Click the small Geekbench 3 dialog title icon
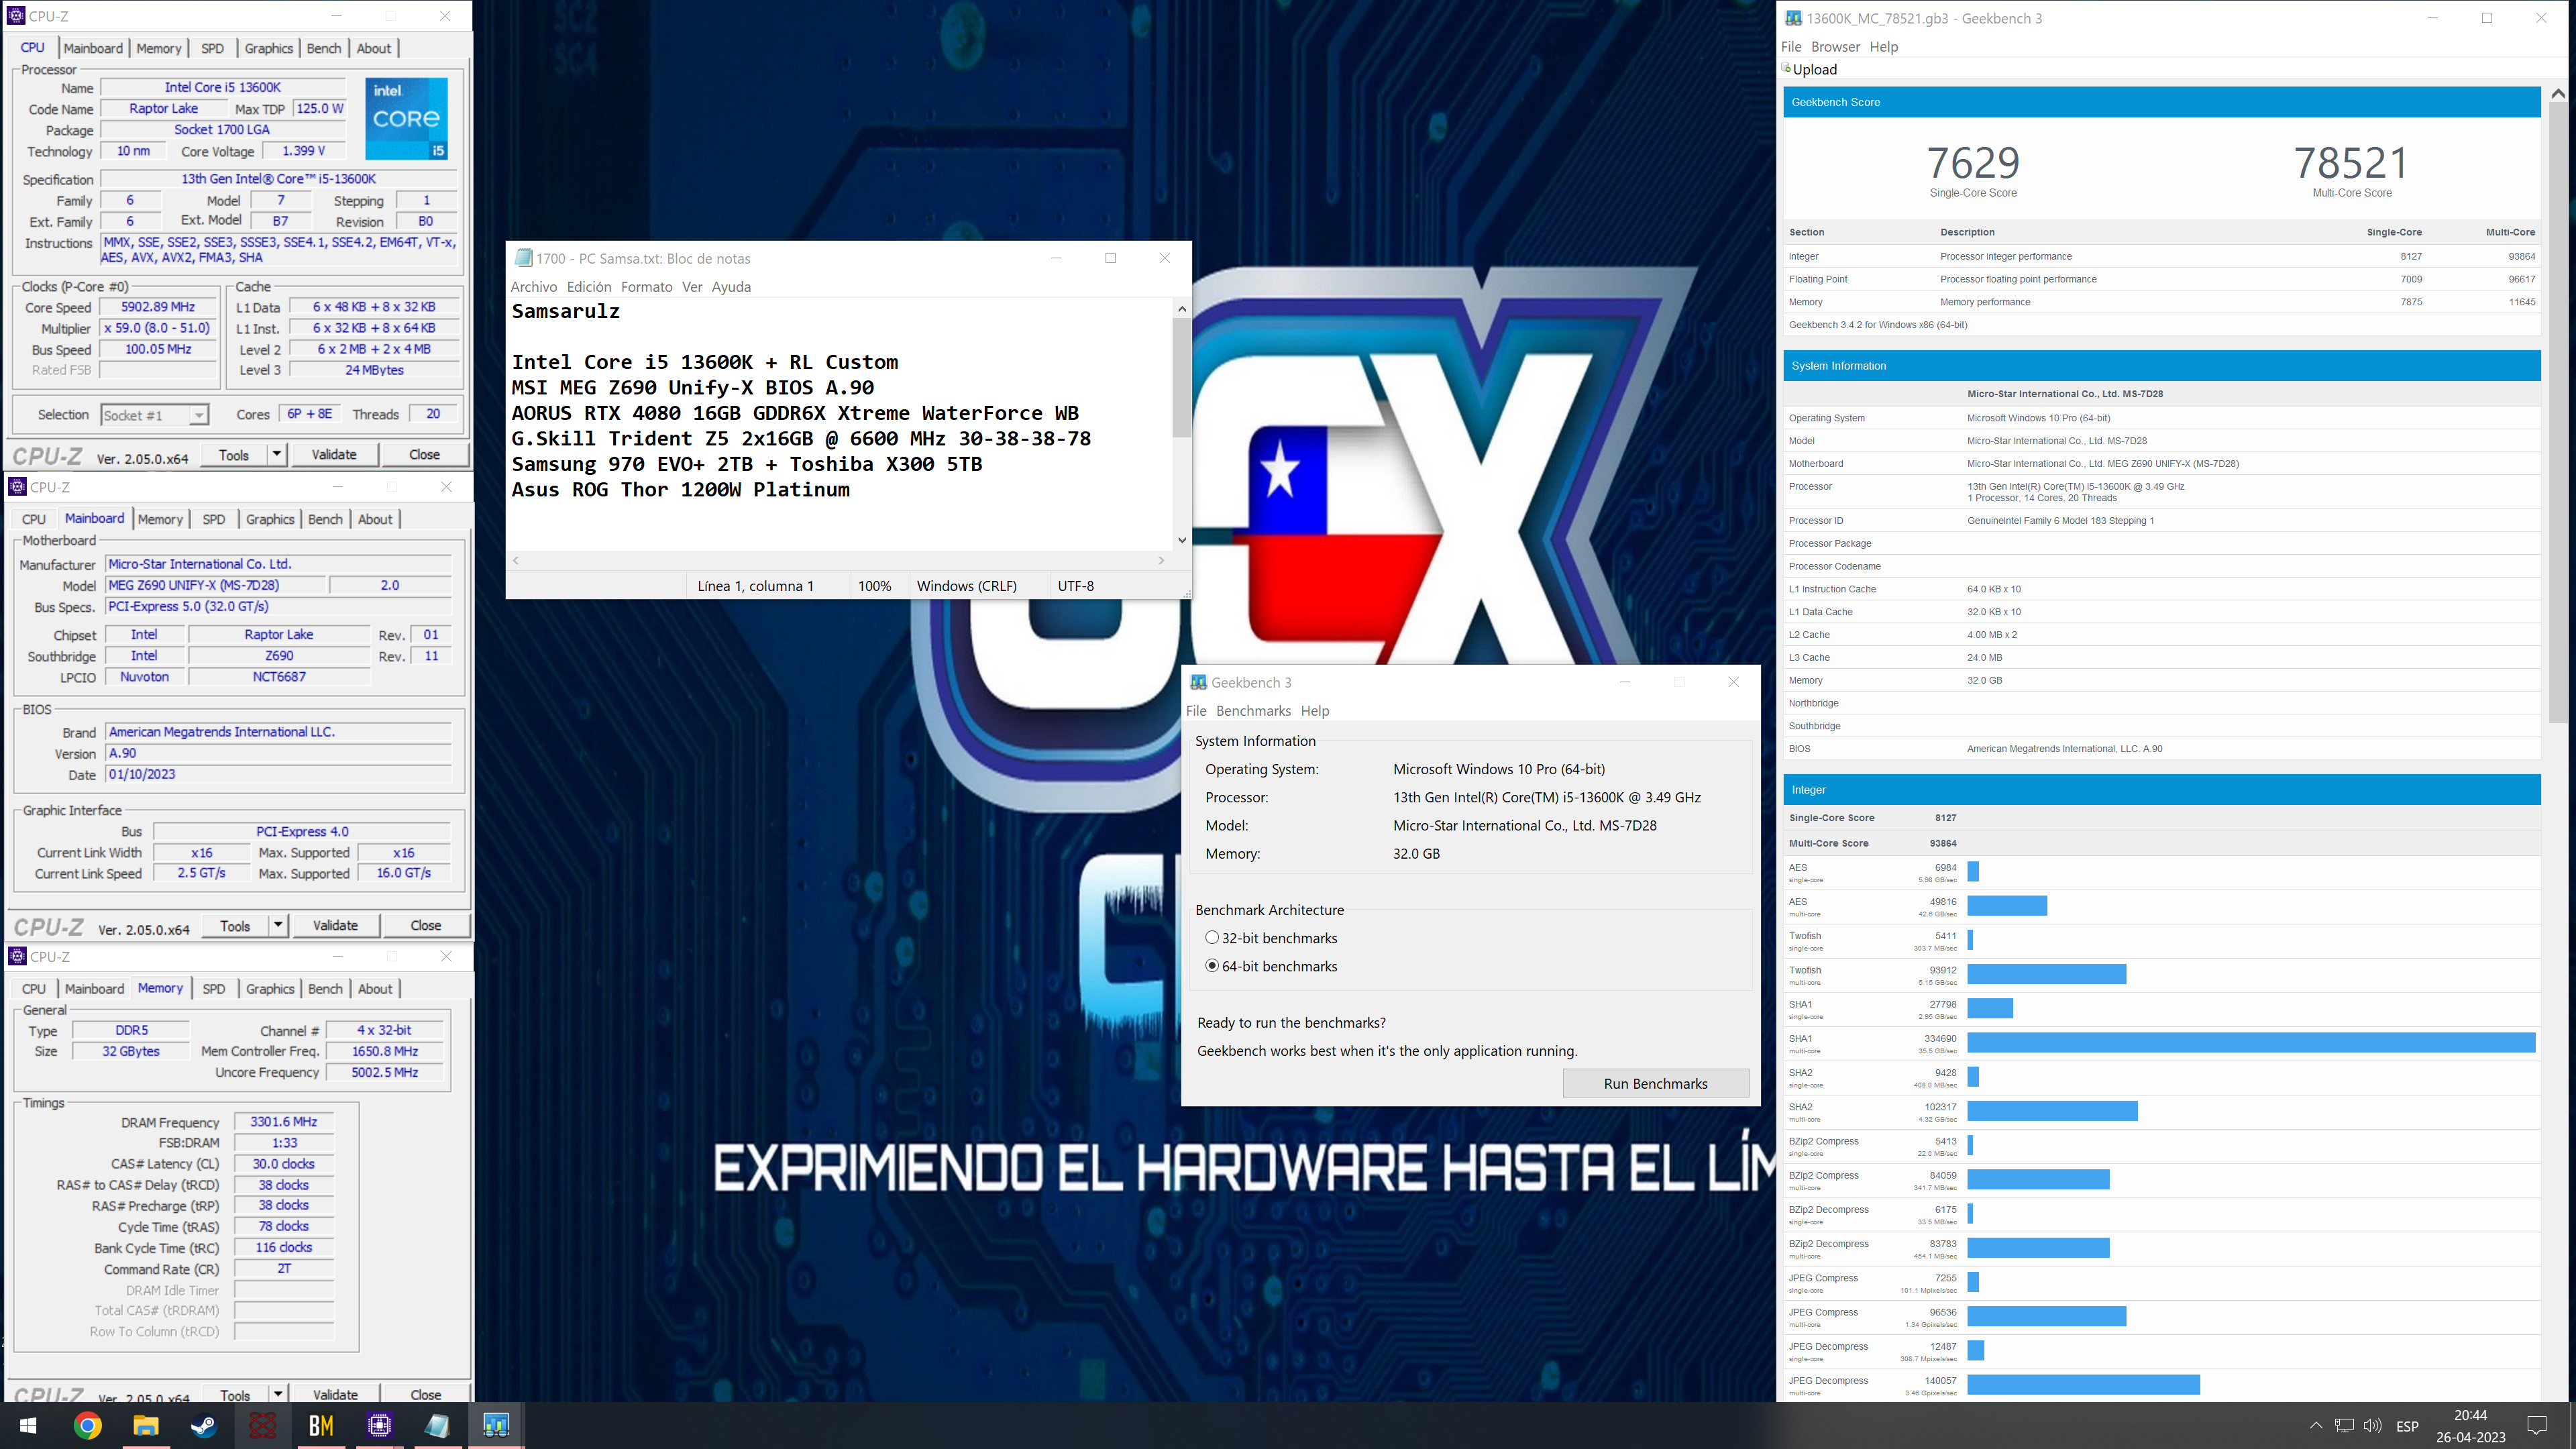 [x=1198, y=682]
